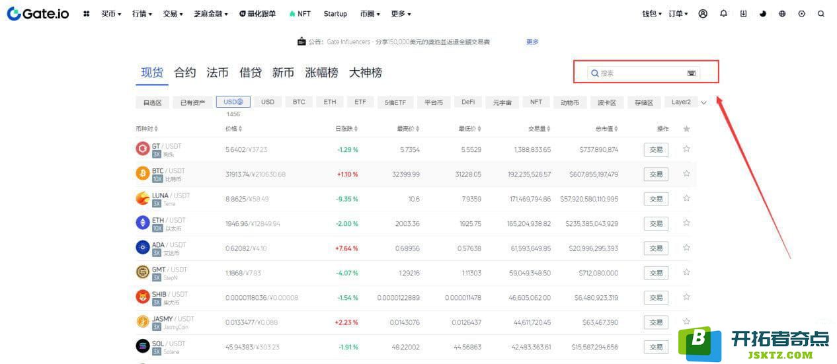
Task: Expand the 更多 dropdown in the top nav
Action: pos(401,14)
